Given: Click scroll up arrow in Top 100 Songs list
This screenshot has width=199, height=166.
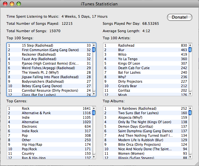Looking at the screenshot, I should click(94, 45).
